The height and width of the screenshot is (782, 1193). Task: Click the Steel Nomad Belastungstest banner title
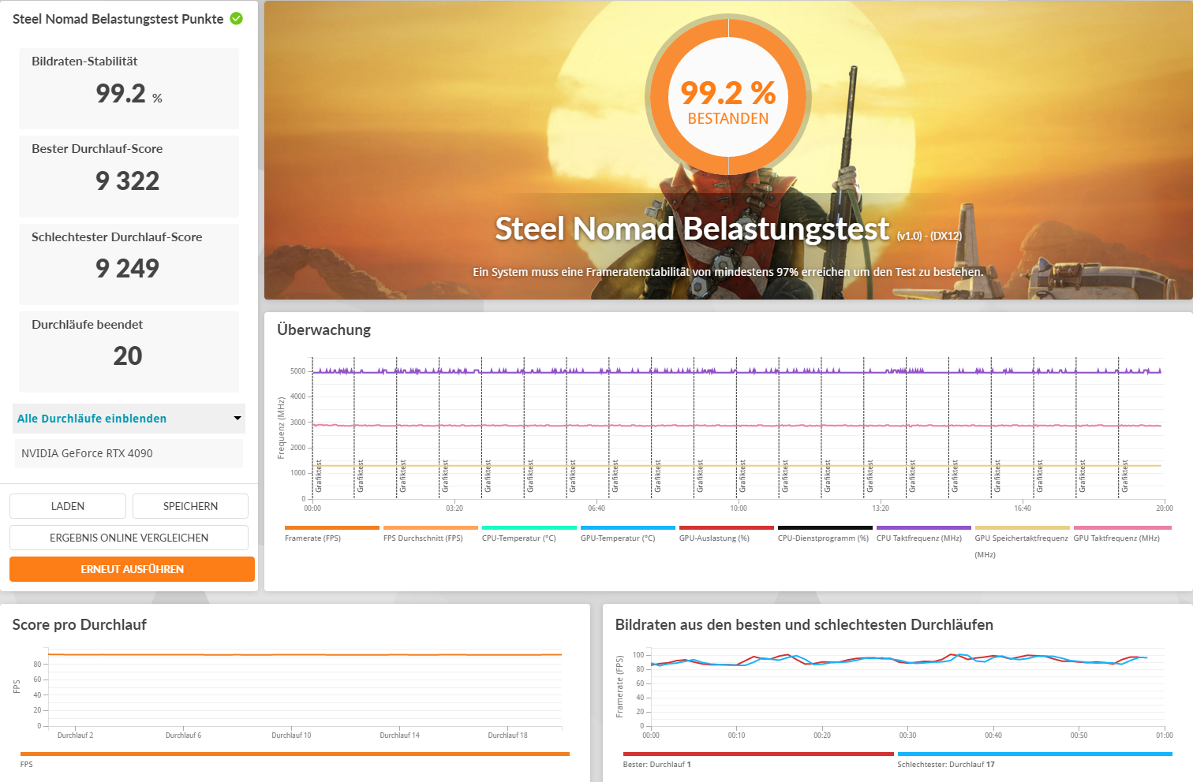coord(692,229)
